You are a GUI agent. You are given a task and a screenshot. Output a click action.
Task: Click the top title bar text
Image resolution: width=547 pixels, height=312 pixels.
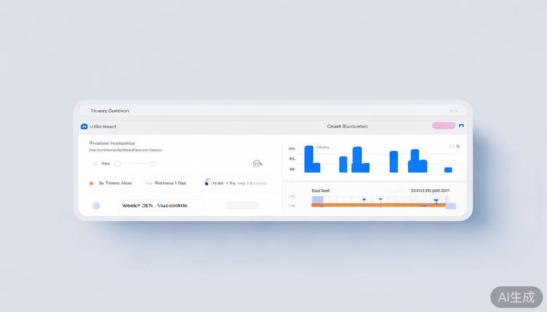pos(109,110)
